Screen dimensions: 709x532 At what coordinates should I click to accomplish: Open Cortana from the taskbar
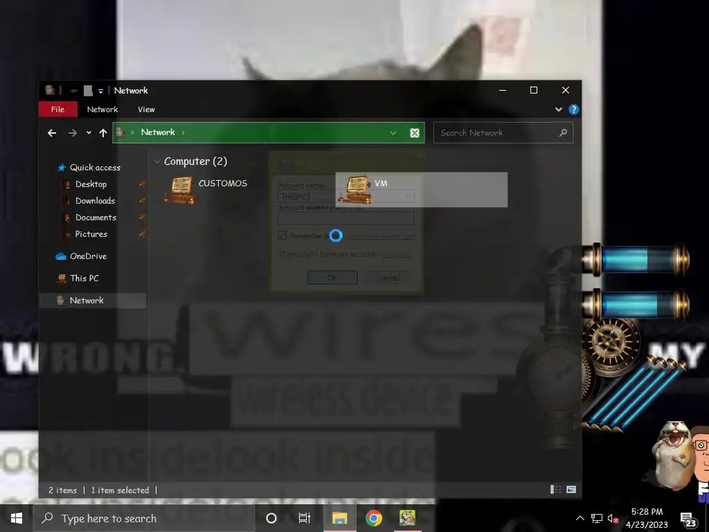(x=271, y=518)
